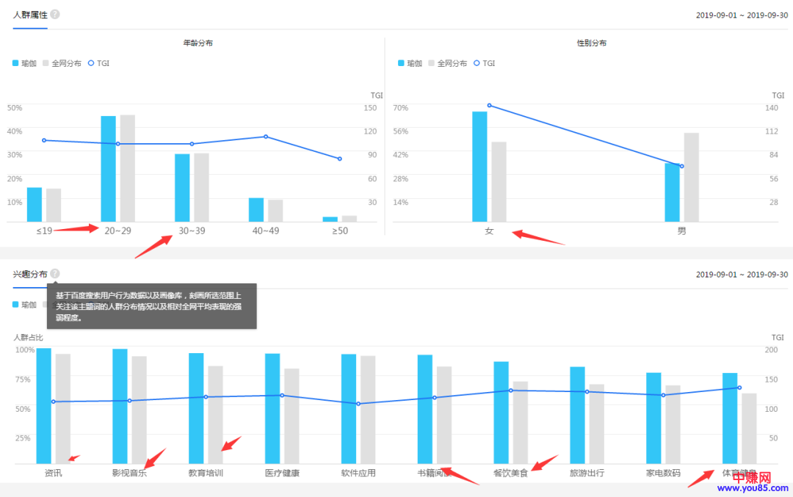Click the gray 全网分布 bar for 男

(x=691, y=177)
